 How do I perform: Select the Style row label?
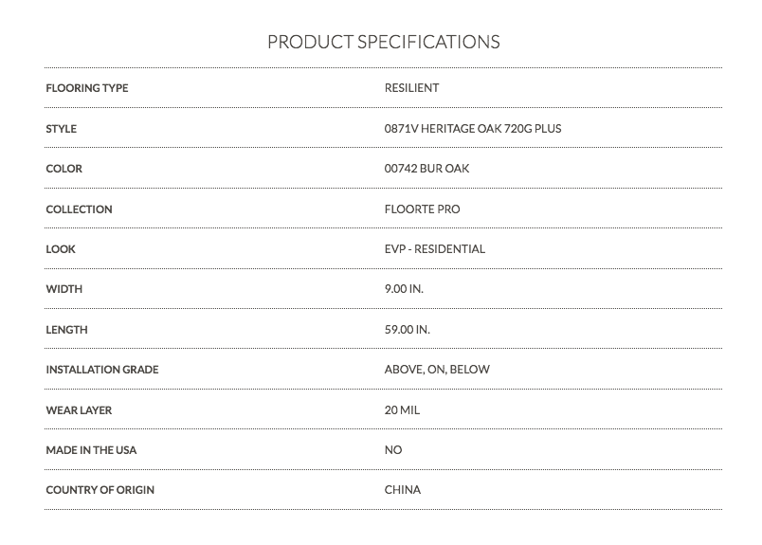click(x=62, y=129)
